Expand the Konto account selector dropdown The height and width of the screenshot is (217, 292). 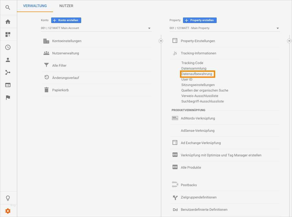[149, 28]
